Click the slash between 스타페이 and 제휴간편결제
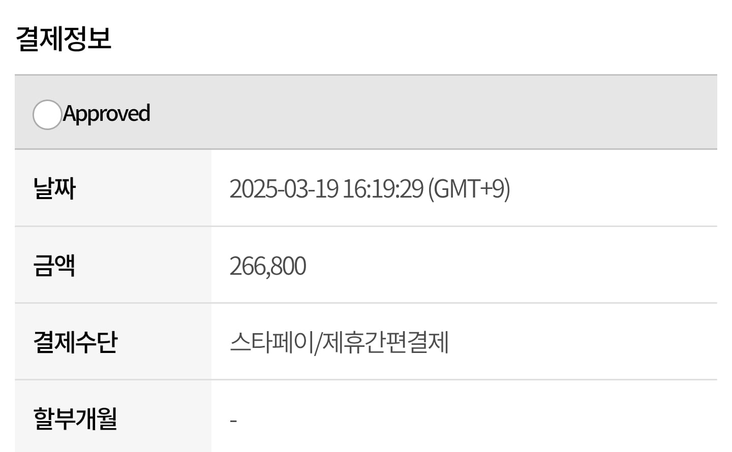 [x=318, y=343]
